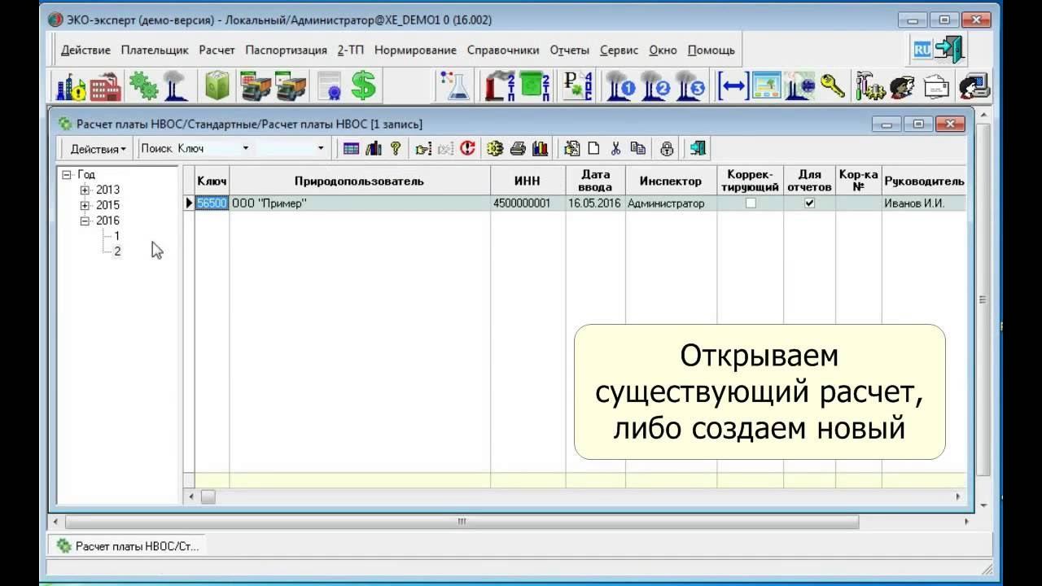
Task: Open the Поиск Ключ field dropdown
Action: (246, 149)
